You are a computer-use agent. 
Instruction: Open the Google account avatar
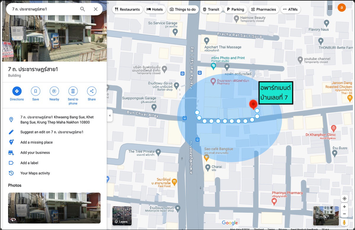click(x=342, y=8)
